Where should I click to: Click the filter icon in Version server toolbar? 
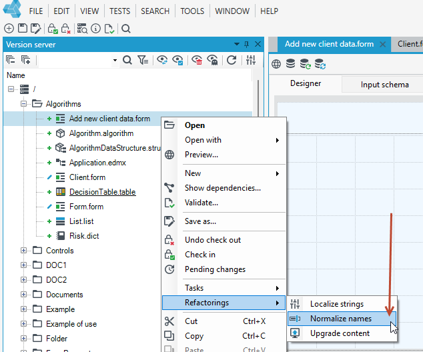pyautogui.click(x=142, y=60)
